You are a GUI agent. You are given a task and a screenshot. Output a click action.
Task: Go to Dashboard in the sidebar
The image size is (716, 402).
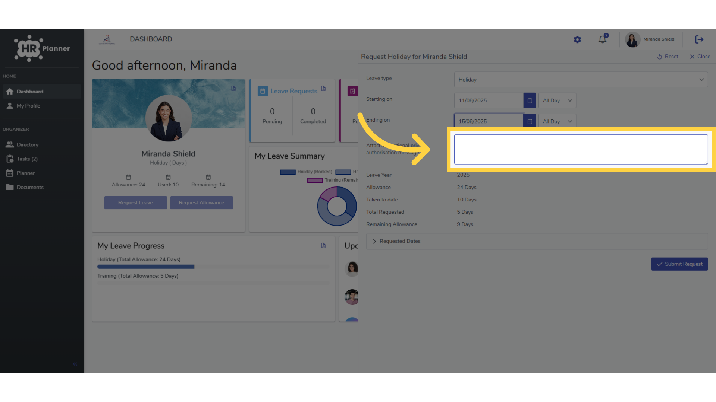pos(42,92)
